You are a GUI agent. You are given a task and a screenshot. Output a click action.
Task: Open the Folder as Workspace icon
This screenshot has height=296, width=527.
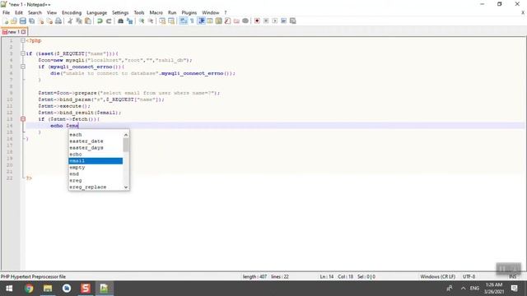click(236, 21)
